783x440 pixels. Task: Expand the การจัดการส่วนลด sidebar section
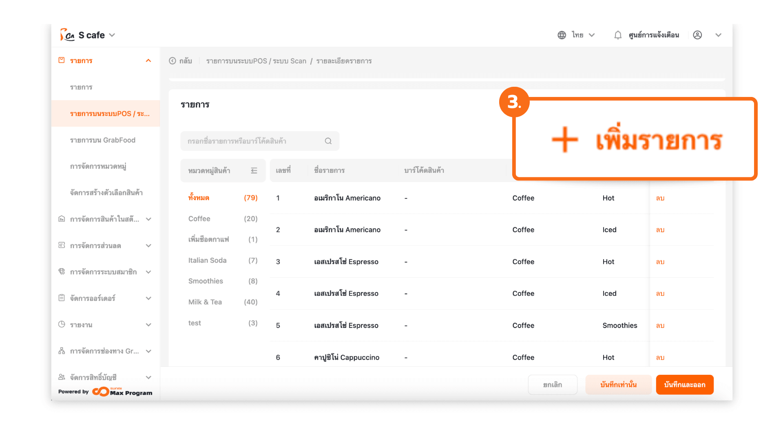coord(148,246)
